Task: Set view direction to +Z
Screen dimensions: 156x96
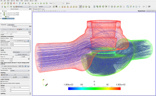Action: pyautogui.click(x=74, y=7)
